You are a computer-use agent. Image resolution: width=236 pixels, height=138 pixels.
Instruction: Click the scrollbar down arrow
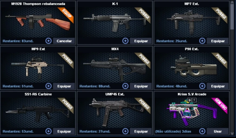[x=232, y=133]
